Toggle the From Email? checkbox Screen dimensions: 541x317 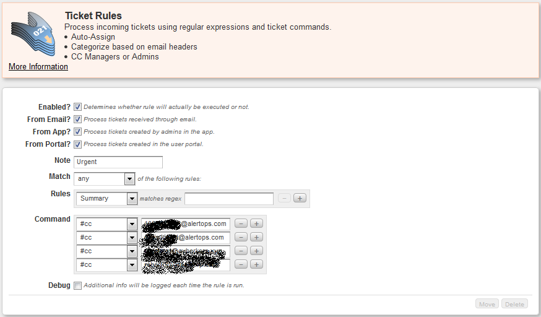click(78, 119)
